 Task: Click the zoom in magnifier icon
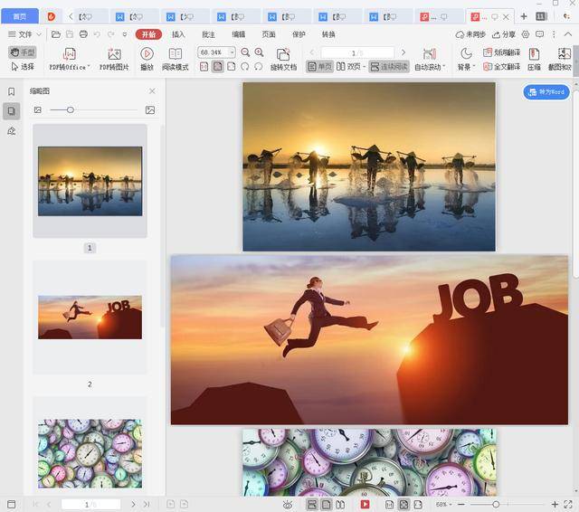tap(260, 52)
